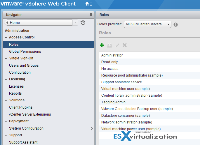Collapse the Solutions section
This screenshot has height=145, width=200.
point(6,100)
